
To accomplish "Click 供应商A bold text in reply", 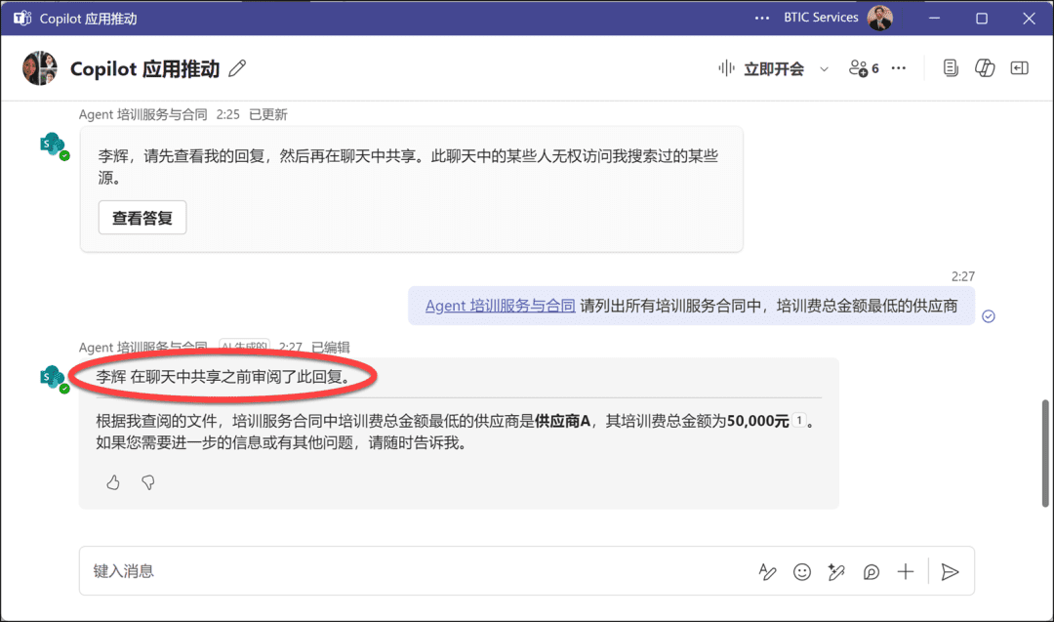I will click(563, 421).
